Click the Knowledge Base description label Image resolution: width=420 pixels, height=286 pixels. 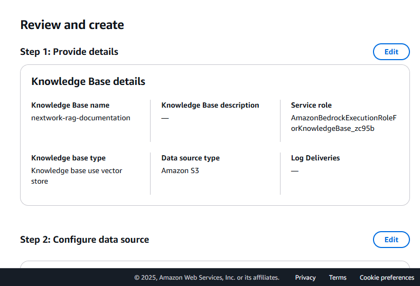point(210,105)
